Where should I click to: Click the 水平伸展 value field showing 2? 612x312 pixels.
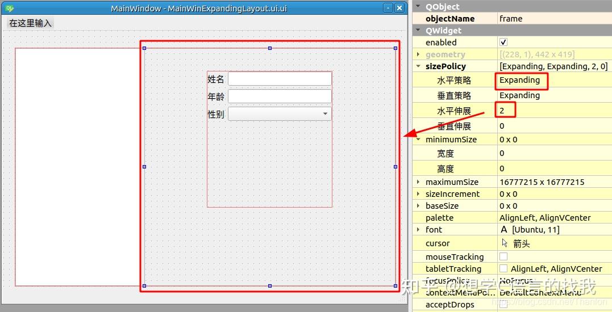tap(506, 111)
